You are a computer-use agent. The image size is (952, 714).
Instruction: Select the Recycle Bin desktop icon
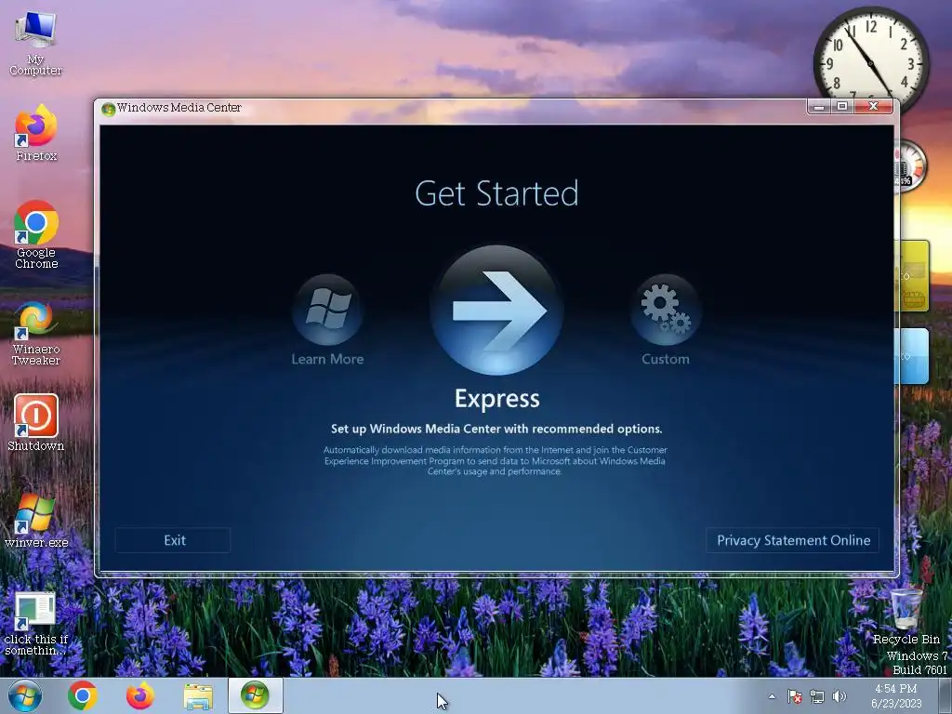906,615
